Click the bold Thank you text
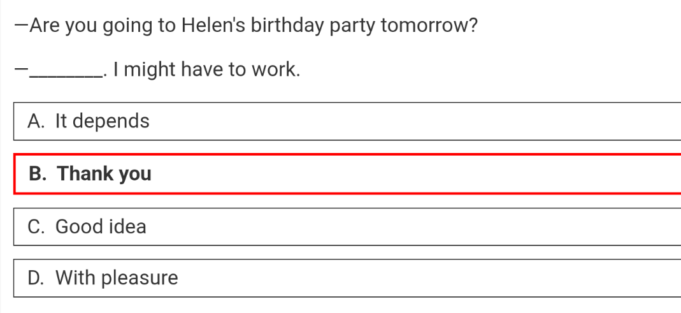 [104, 173]
